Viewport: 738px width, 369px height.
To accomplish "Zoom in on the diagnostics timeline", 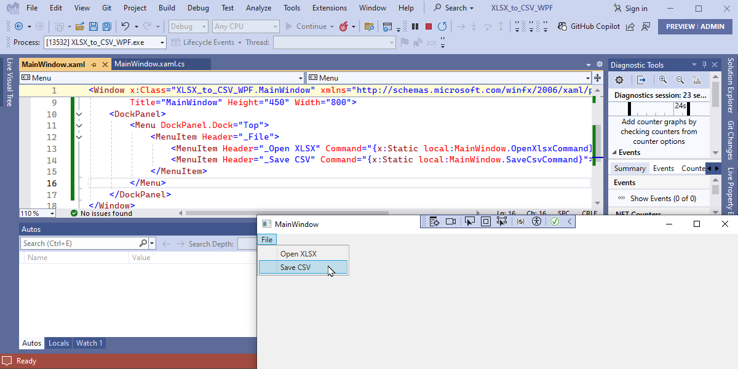I will (x=663, y=80).
